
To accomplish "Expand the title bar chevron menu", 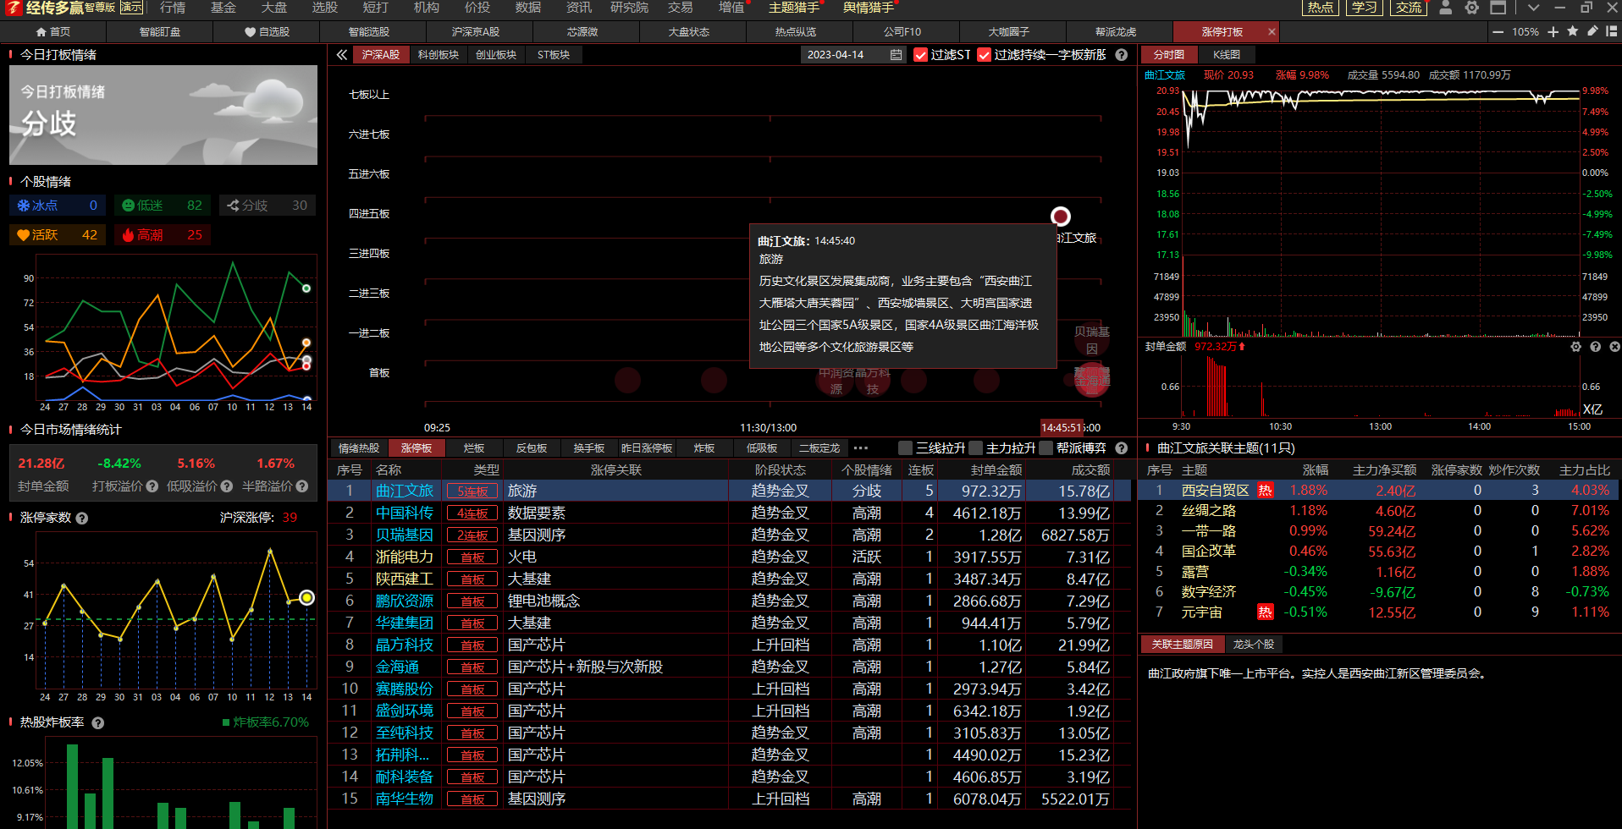I will tap(1533, 8).
